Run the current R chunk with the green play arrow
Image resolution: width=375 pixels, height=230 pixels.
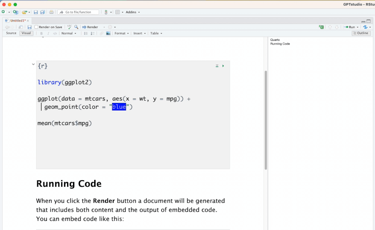(x=223, y=66)
